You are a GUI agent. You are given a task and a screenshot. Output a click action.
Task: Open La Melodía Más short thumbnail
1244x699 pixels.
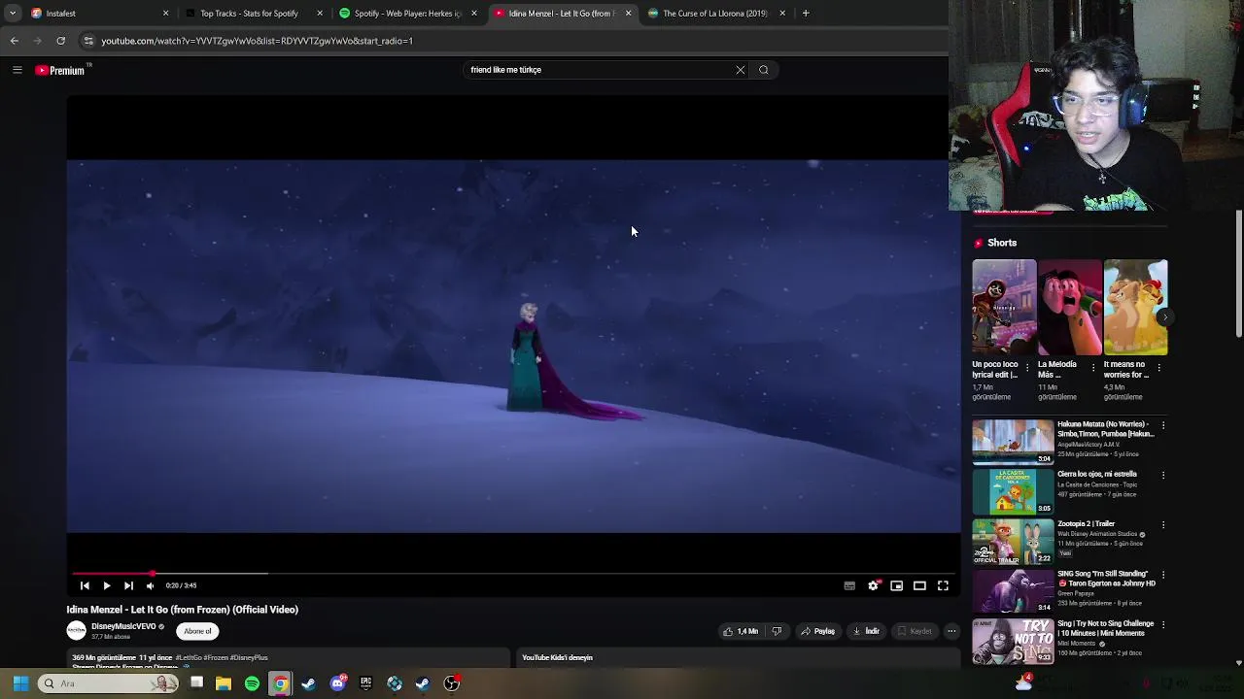point(1070,308)
